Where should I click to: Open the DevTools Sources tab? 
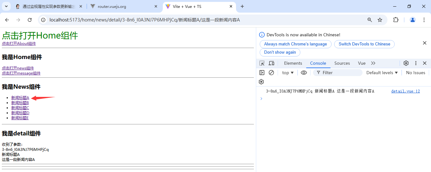(342, 63)
